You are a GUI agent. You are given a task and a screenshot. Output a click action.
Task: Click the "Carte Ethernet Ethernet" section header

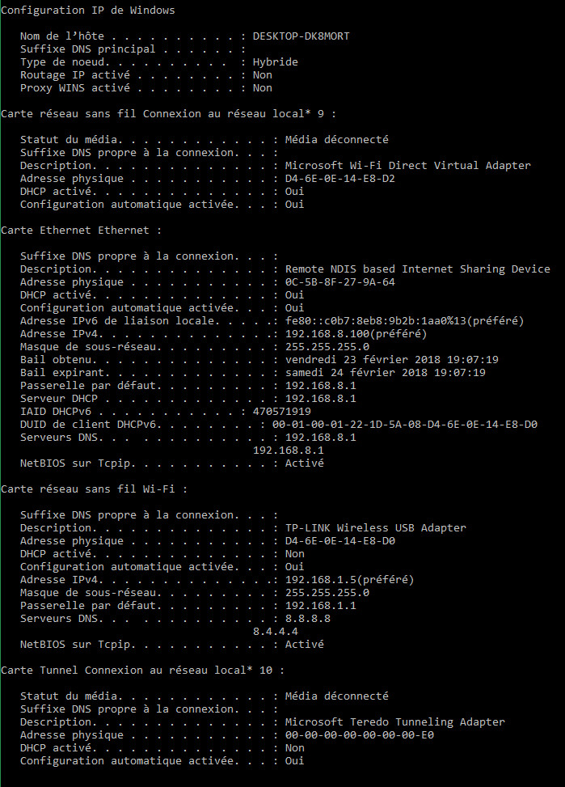click(81, 231)
